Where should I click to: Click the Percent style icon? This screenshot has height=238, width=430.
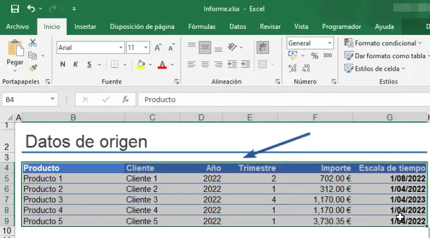click(x=315, y=56)
